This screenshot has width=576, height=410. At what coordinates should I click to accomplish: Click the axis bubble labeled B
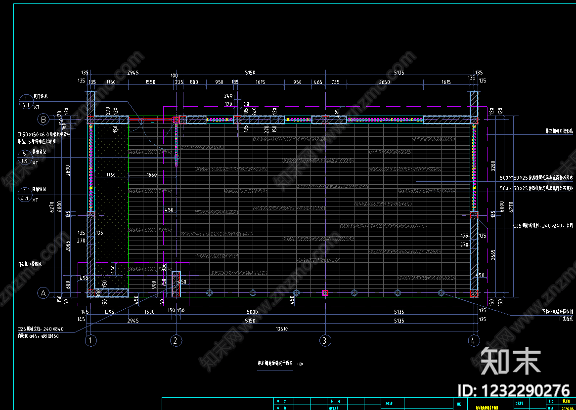[44, 119]
